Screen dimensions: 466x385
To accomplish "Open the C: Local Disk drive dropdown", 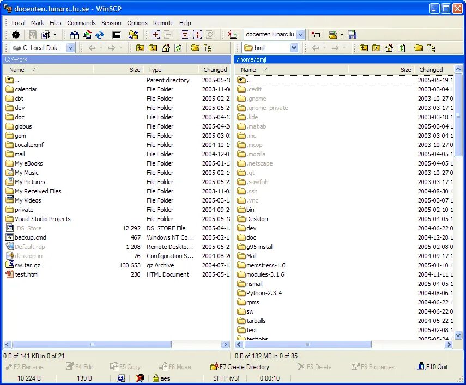I will 70,48.
